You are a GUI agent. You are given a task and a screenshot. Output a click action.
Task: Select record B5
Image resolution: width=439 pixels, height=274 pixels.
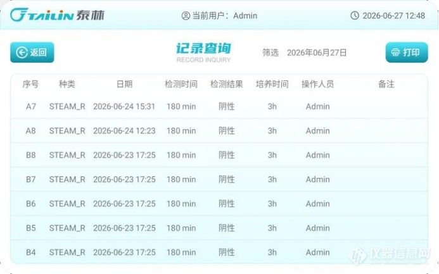[x=219, y=228]
